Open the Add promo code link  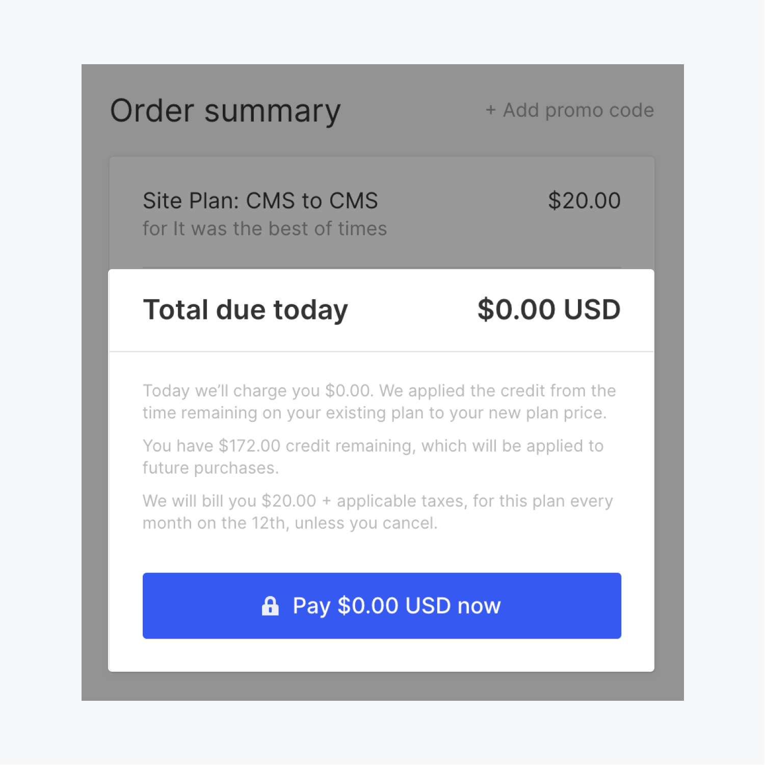[x=578, y=110]
